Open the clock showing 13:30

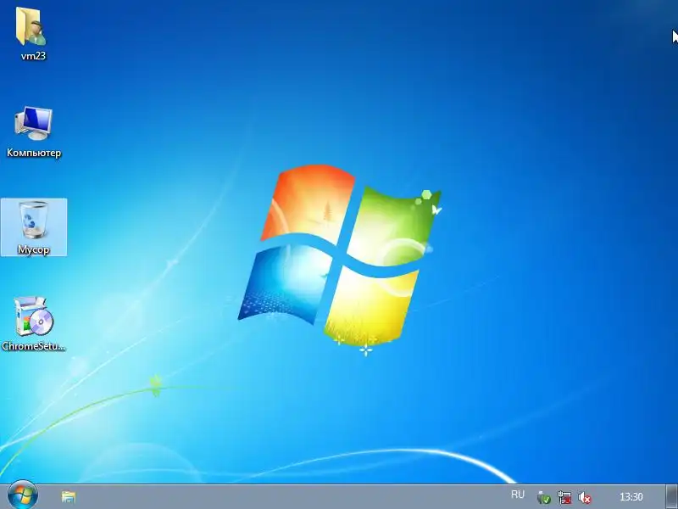[x=631, y=497]
